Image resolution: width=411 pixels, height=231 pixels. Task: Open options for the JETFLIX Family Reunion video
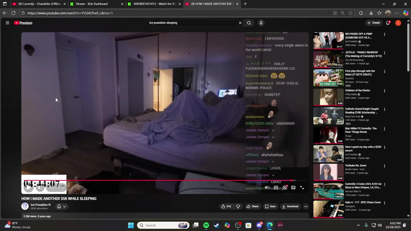pos(384,53)
